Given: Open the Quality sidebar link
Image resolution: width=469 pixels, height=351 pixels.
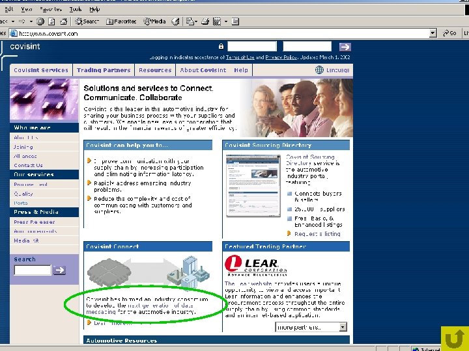Looking at the screenshot, I should (23, 194).
